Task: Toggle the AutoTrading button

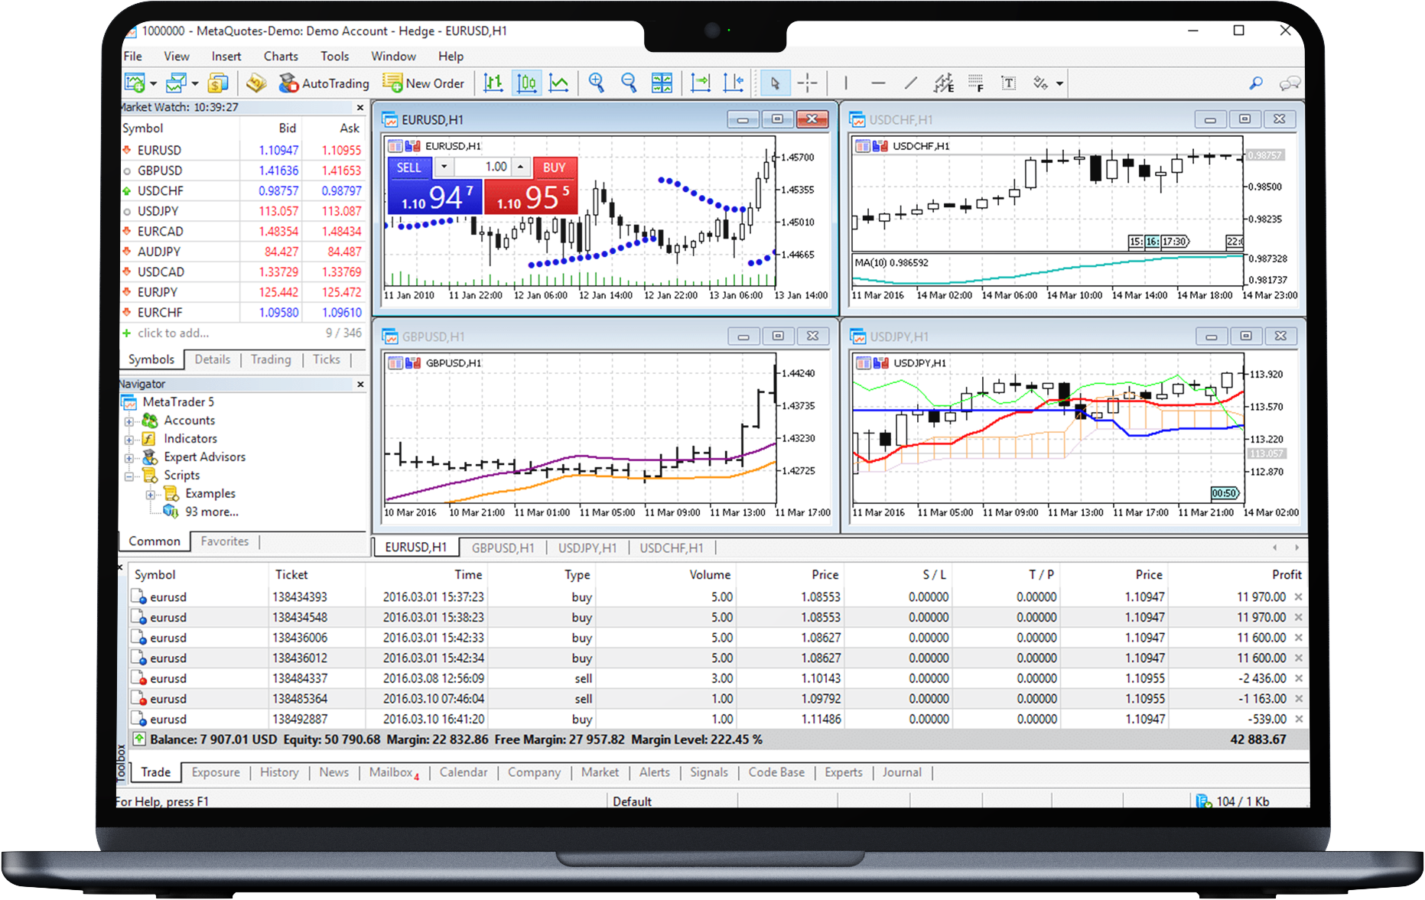Action: click(324, 83)
